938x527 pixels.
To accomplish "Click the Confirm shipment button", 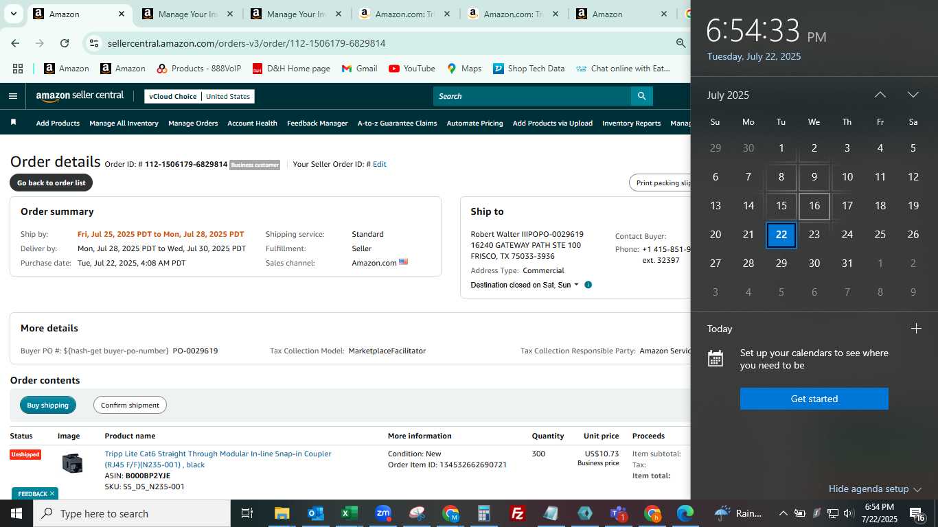I will (130, 405).
